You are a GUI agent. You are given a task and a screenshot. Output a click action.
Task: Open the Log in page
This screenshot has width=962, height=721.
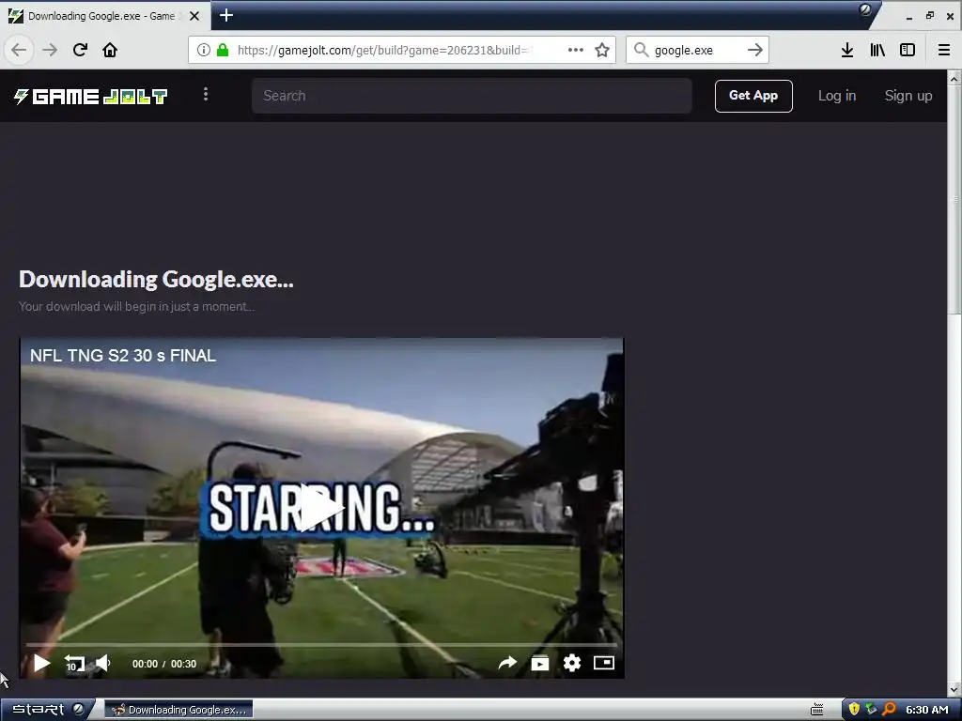pos(837,96)
